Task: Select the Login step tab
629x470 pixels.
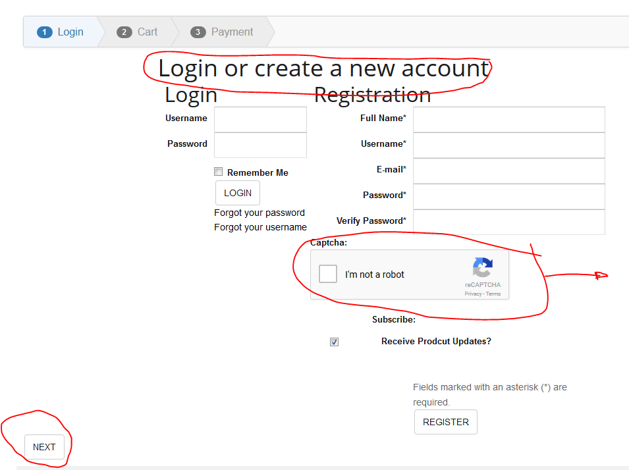Action: [x=61, y=32]
